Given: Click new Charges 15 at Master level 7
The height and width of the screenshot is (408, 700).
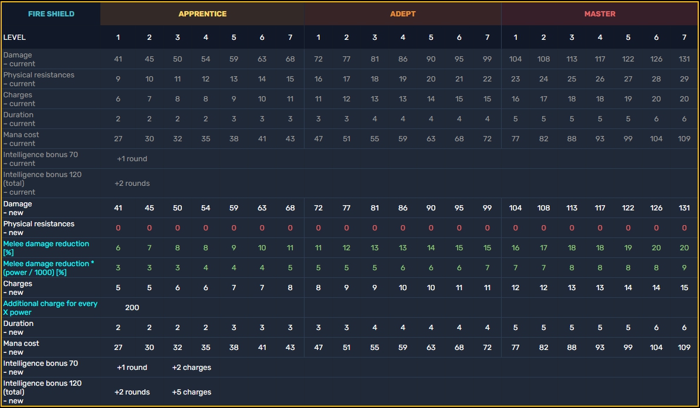Looking at the screenshot, I should 684,288.
